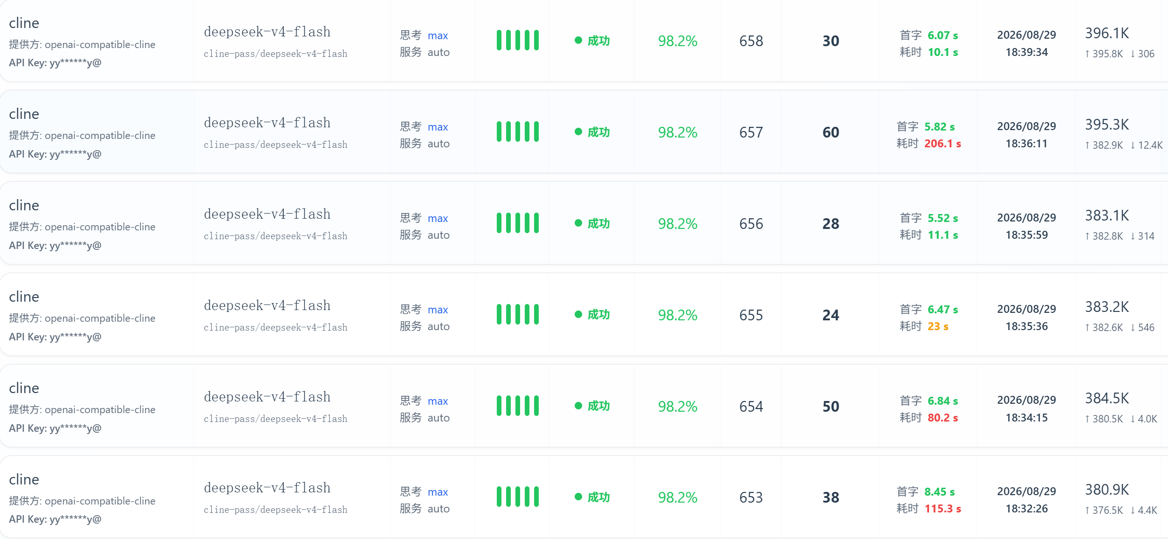Click the 成功 status at 18:35:36
Screen dimensions: 1168x539
[598, 315]
